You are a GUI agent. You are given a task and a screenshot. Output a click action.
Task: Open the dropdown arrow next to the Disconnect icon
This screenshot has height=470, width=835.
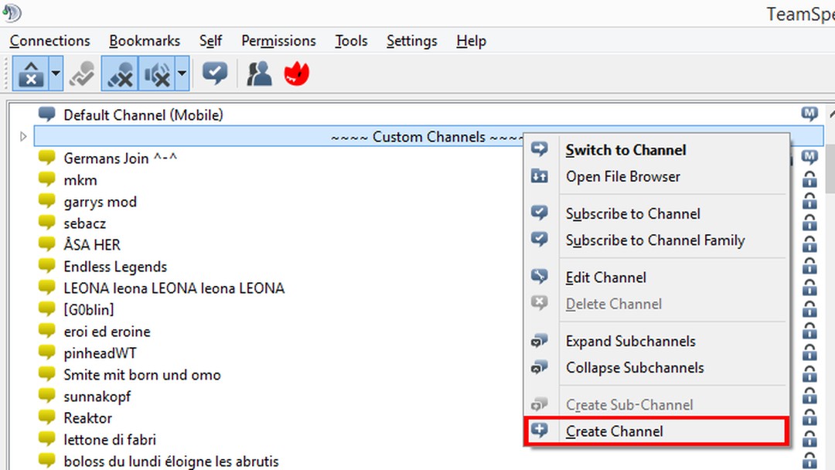[55, 73]
